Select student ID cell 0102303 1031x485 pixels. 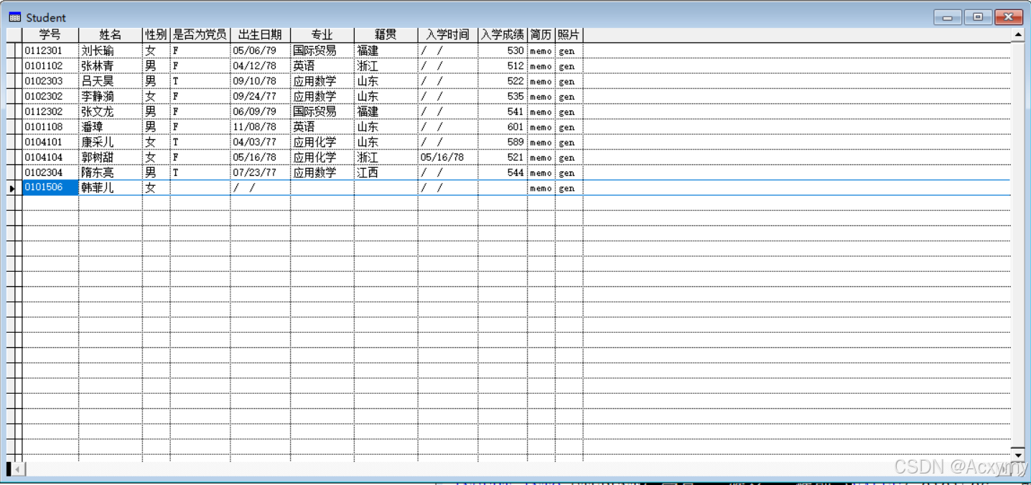(x=50, y=81)
